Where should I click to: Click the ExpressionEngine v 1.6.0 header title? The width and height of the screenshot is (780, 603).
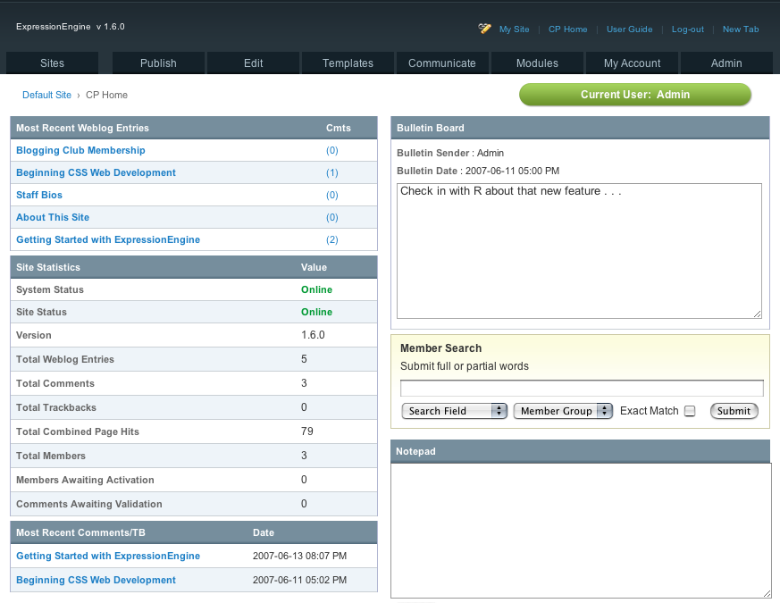[71, 27]
